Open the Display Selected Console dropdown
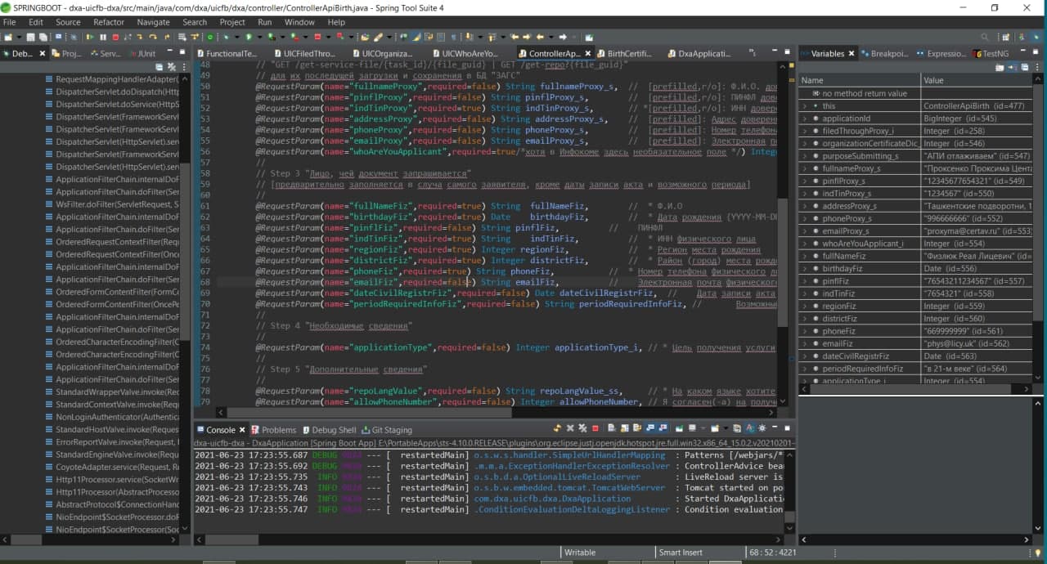The image size is (1047, 564). [703, 429]
